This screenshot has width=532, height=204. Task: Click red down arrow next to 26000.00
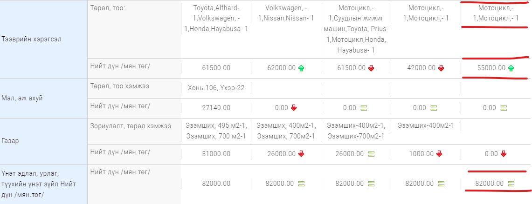tap(301, 154)
